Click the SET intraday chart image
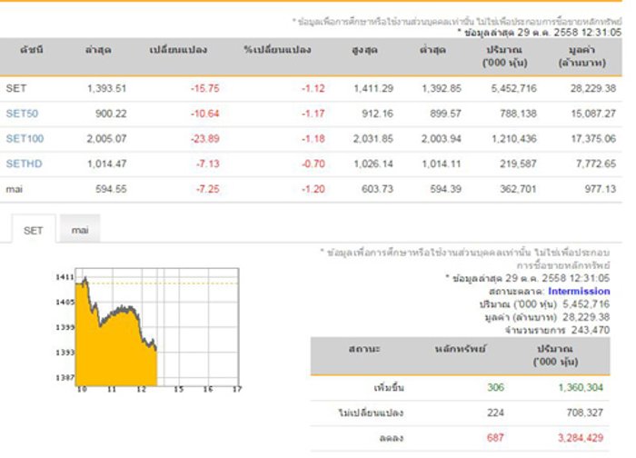Screen dimensions: 636x458 click(148, 330)
